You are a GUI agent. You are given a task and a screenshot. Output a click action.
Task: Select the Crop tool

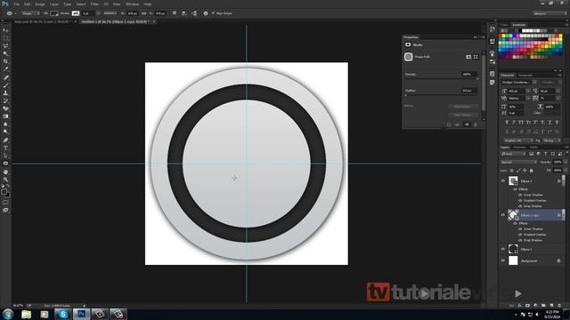[5, 61]
